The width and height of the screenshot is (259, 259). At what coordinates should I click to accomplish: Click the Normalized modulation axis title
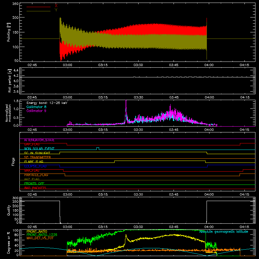(x=8, y=113)
